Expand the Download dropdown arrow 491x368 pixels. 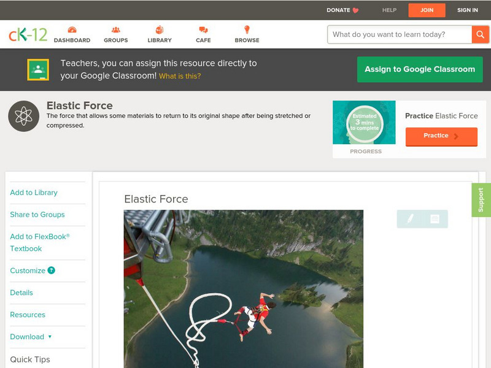tap(50, 337)
